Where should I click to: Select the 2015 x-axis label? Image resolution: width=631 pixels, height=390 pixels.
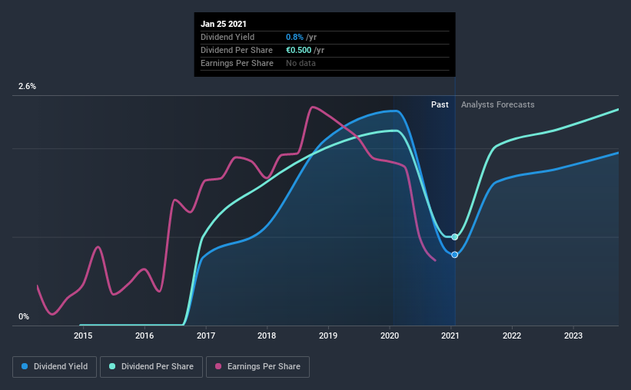[x=83, y=335]
